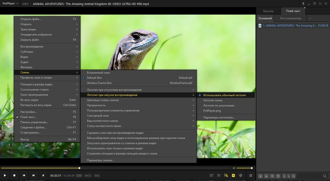Toggle 360° video mode icon
Screen dimensions: 330x181
pyautogui.click(x=211, y=175)
